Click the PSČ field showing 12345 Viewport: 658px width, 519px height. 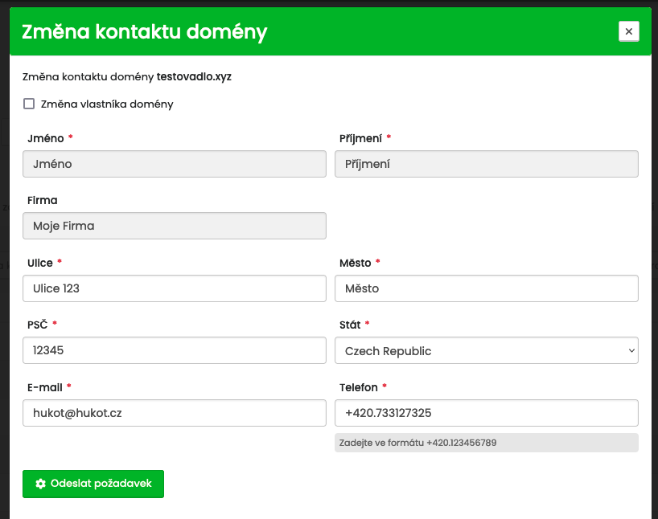(175, 351)
